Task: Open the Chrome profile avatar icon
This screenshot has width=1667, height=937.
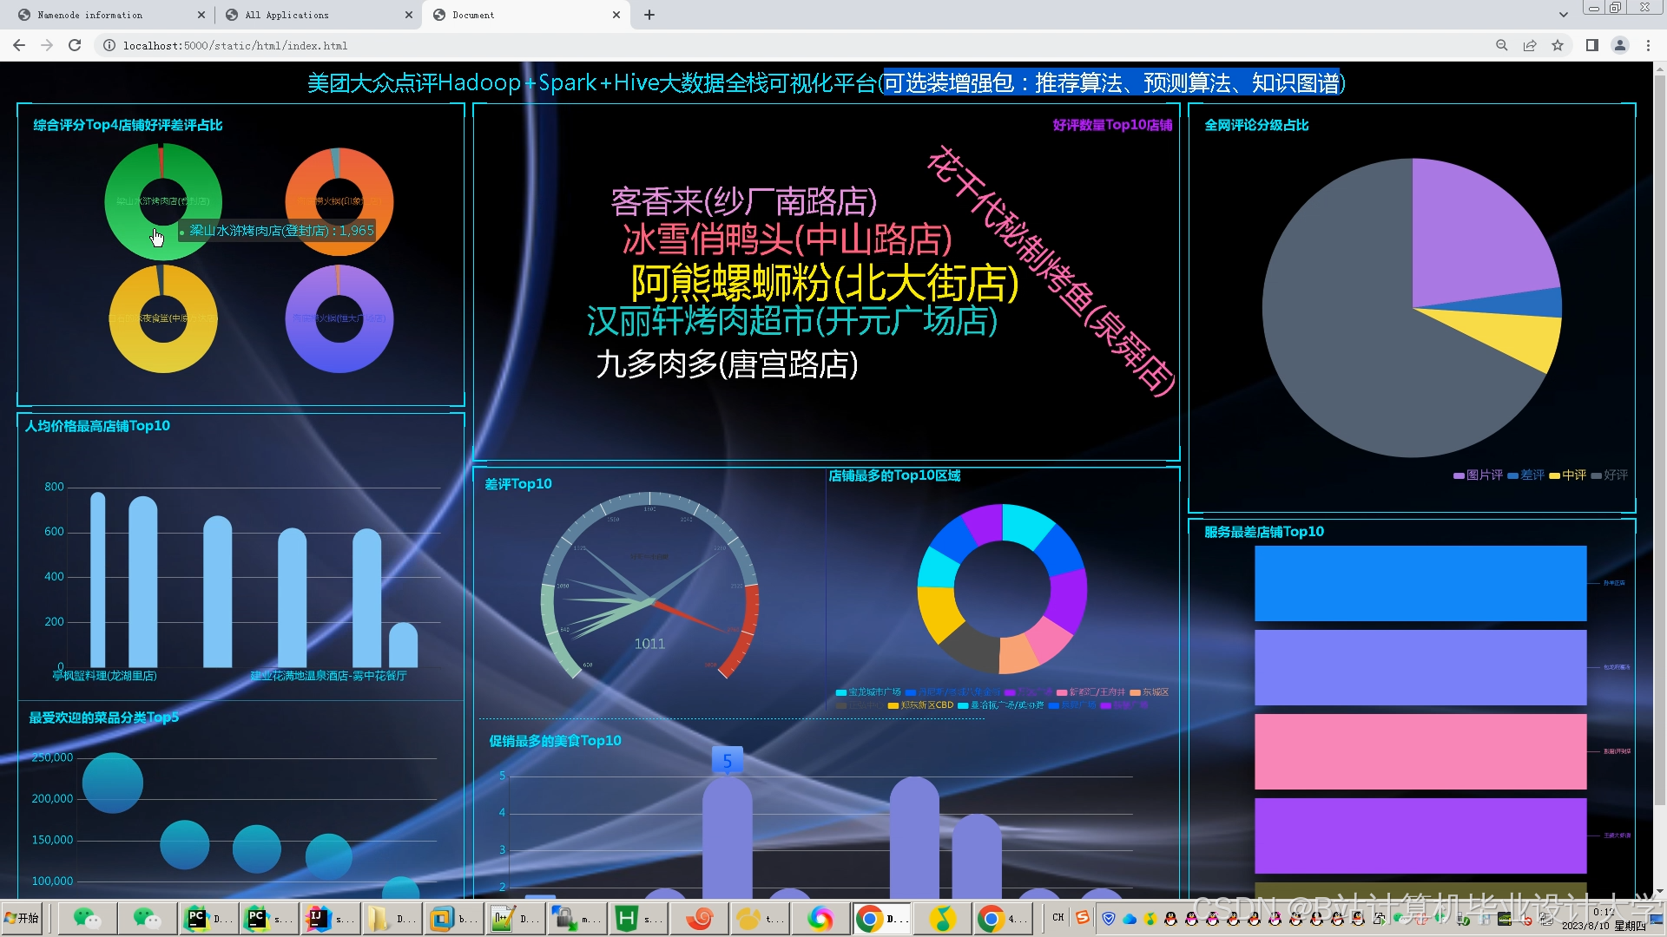Action: 1619,45
